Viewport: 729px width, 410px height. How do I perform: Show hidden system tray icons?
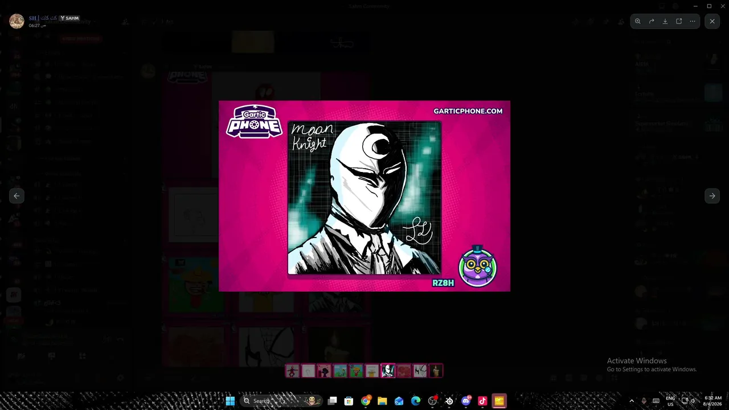(x=631, y=401)
